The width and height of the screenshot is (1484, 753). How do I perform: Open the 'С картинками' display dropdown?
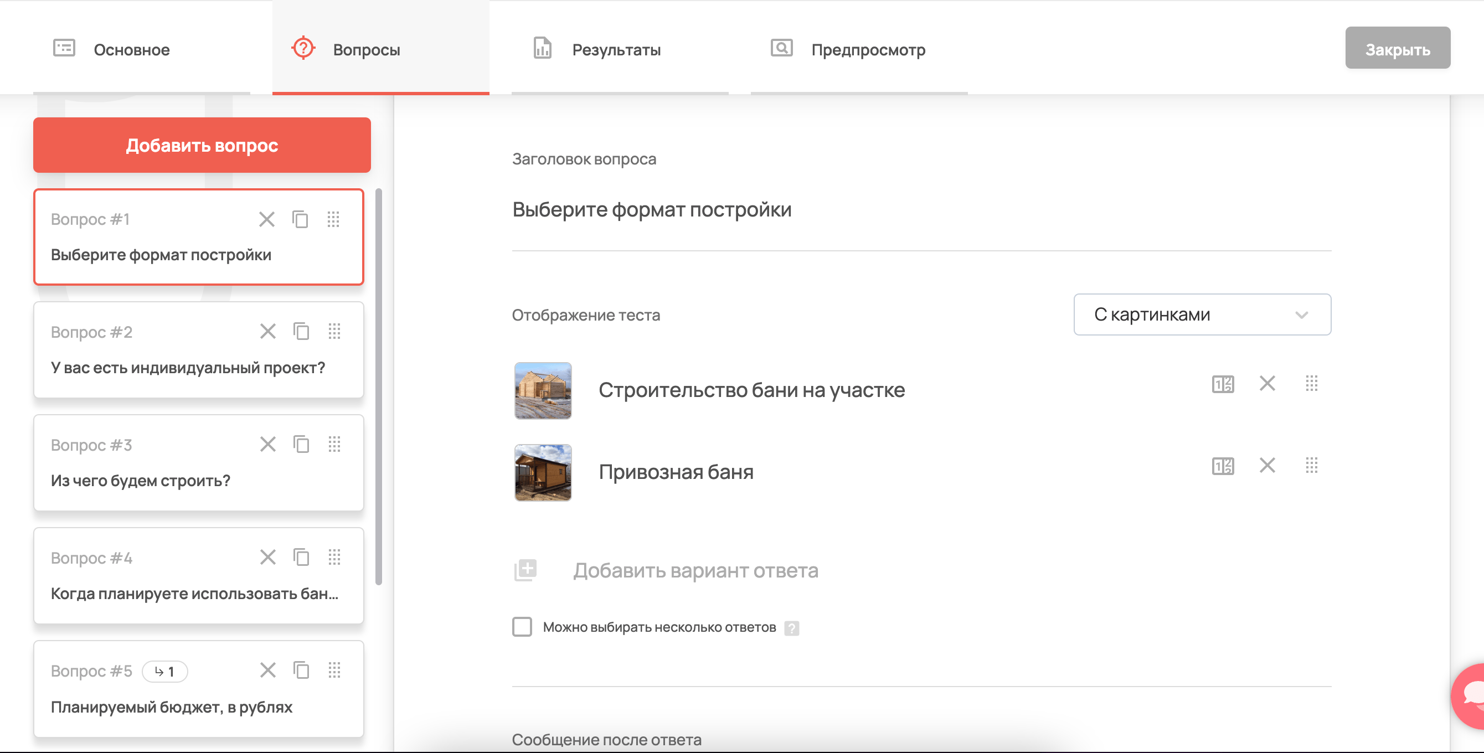tap(1202, 314)
